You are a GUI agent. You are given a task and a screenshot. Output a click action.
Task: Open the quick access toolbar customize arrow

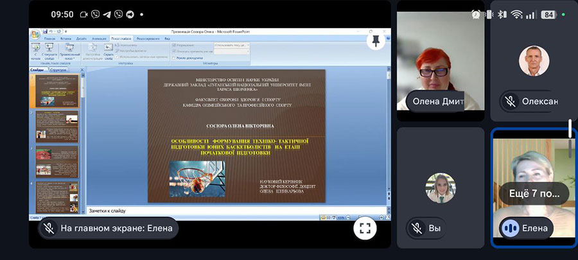click(x=66, y=31)
